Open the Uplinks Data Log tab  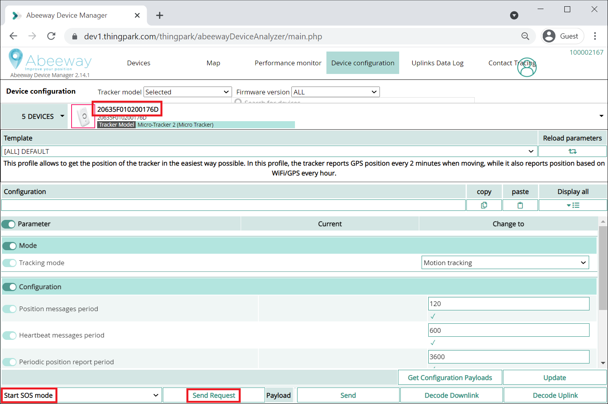(x=437, y=63)
